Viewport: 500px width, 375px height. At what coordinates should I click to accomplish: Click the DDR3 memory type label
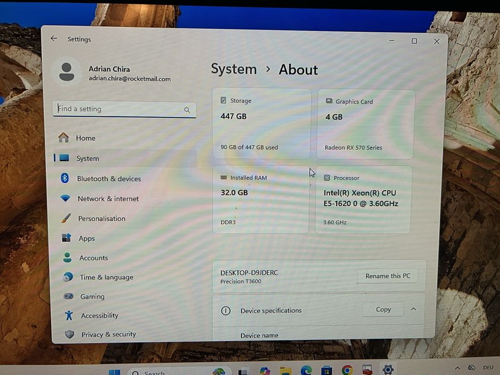click(x=228, y=222)
